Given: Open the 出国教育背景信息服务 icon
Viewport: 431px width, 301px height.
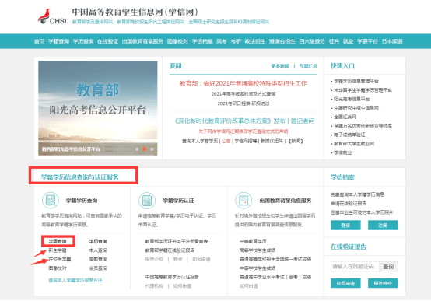Looking at the screenshot, I should tap(244, 201).
